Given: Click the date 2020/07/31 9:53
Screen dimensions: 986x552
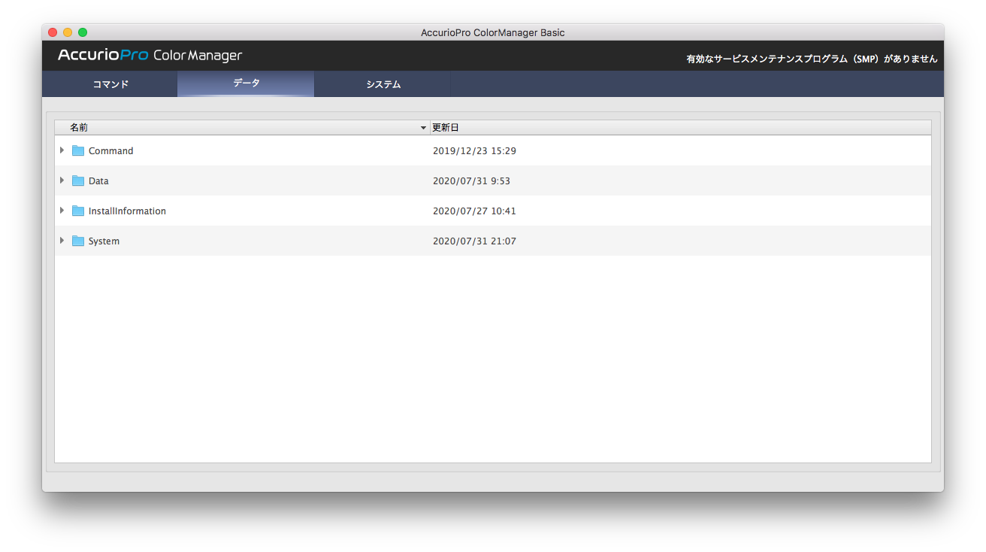Looking at the screenshot, I should pyautogui.click(x=471, y=180).
